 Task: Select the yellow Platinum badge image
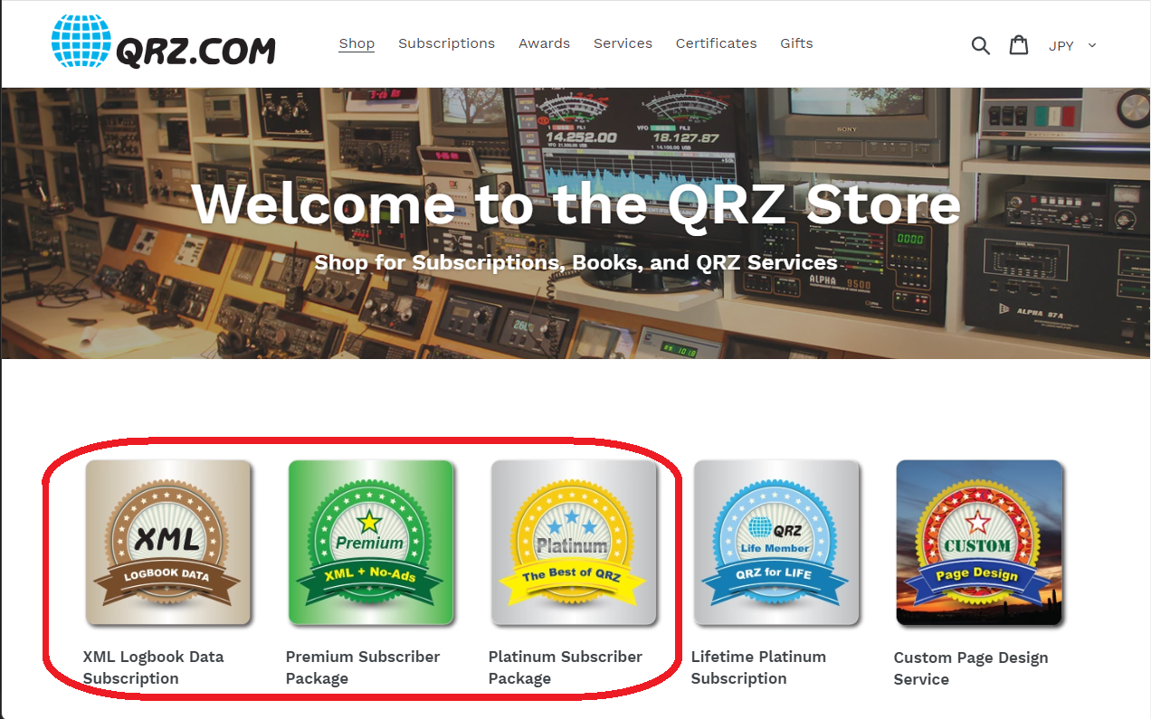574,543
